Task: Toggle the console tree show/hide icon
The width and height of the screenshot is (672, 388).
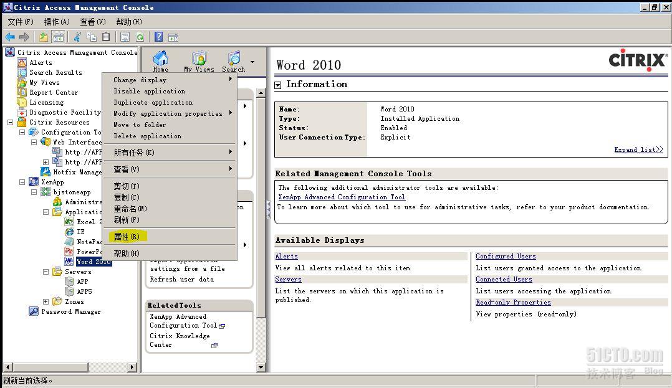Action: tap(59, 37)
